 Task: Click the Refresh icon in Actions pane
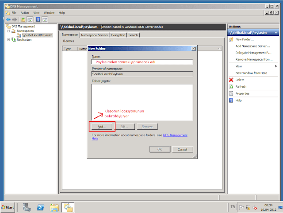[231, 87]
